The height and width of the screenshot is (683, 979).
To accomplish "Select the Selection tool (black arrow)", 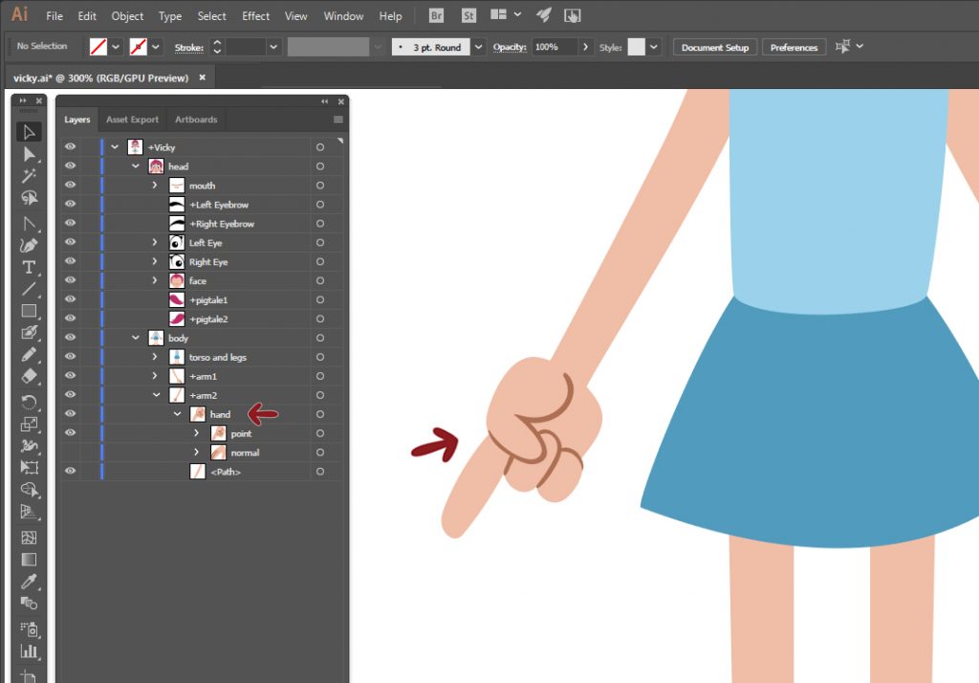I will (x=29, y=132).
